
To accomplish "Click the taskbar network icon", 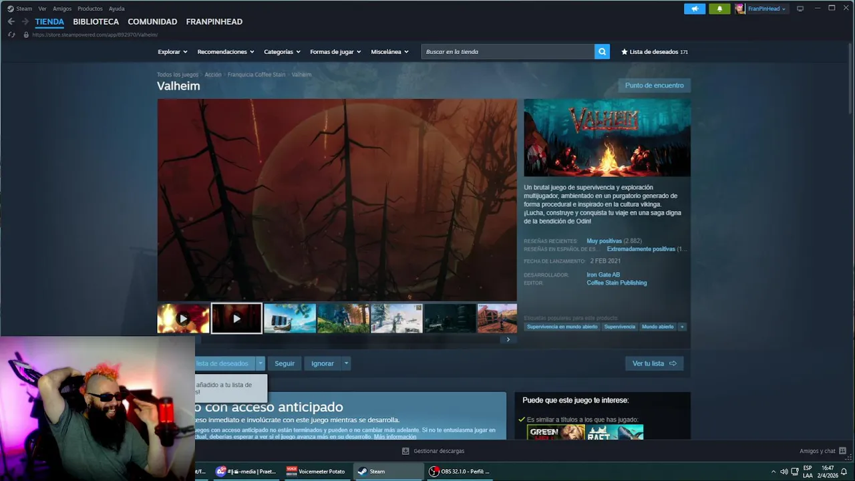I will click(x=795, y=472).
